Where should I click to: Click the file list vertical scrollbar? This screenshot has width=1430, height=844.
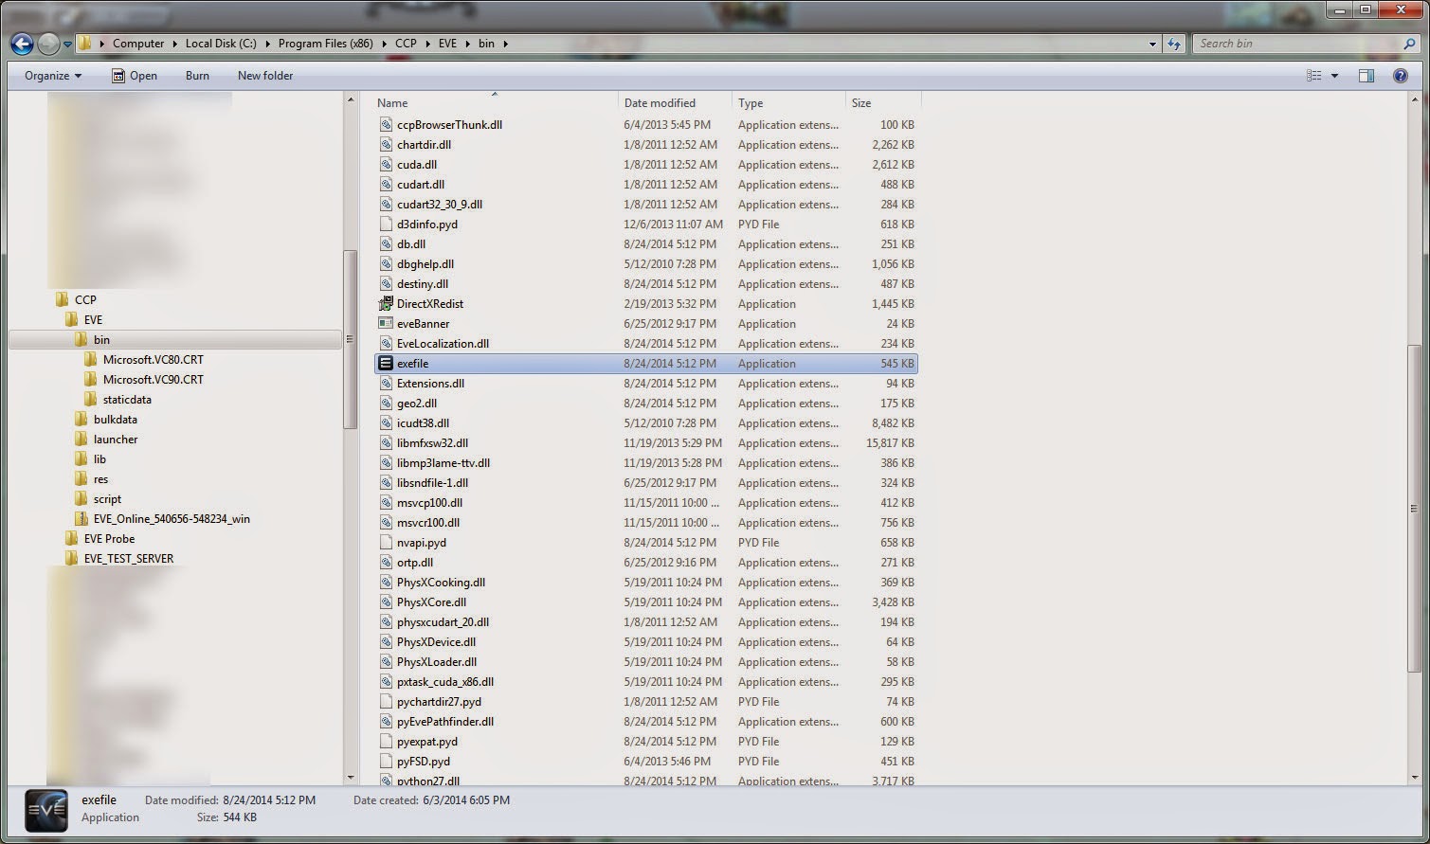1415,440
